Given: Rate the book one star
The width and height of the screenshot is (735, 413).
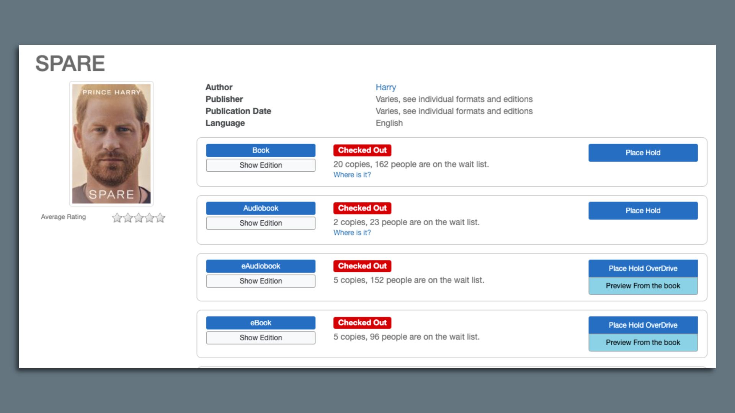Looking at the screenshot, I should [117, 218].
